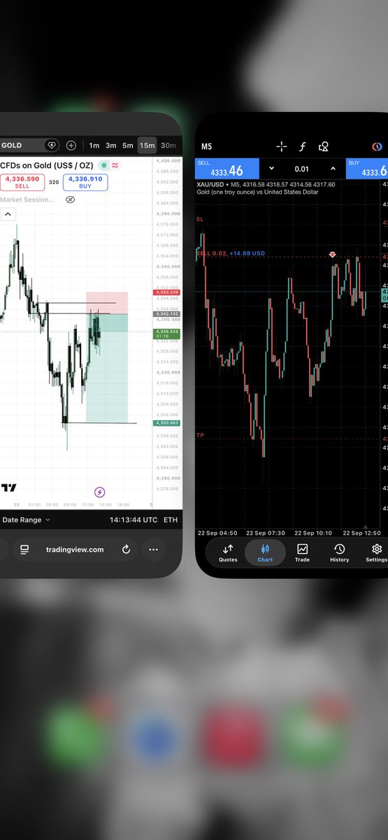Toggle ETH extended hours in TradingView
The width and height of the screenshot is (388, 840).
[x=171, y=520]
